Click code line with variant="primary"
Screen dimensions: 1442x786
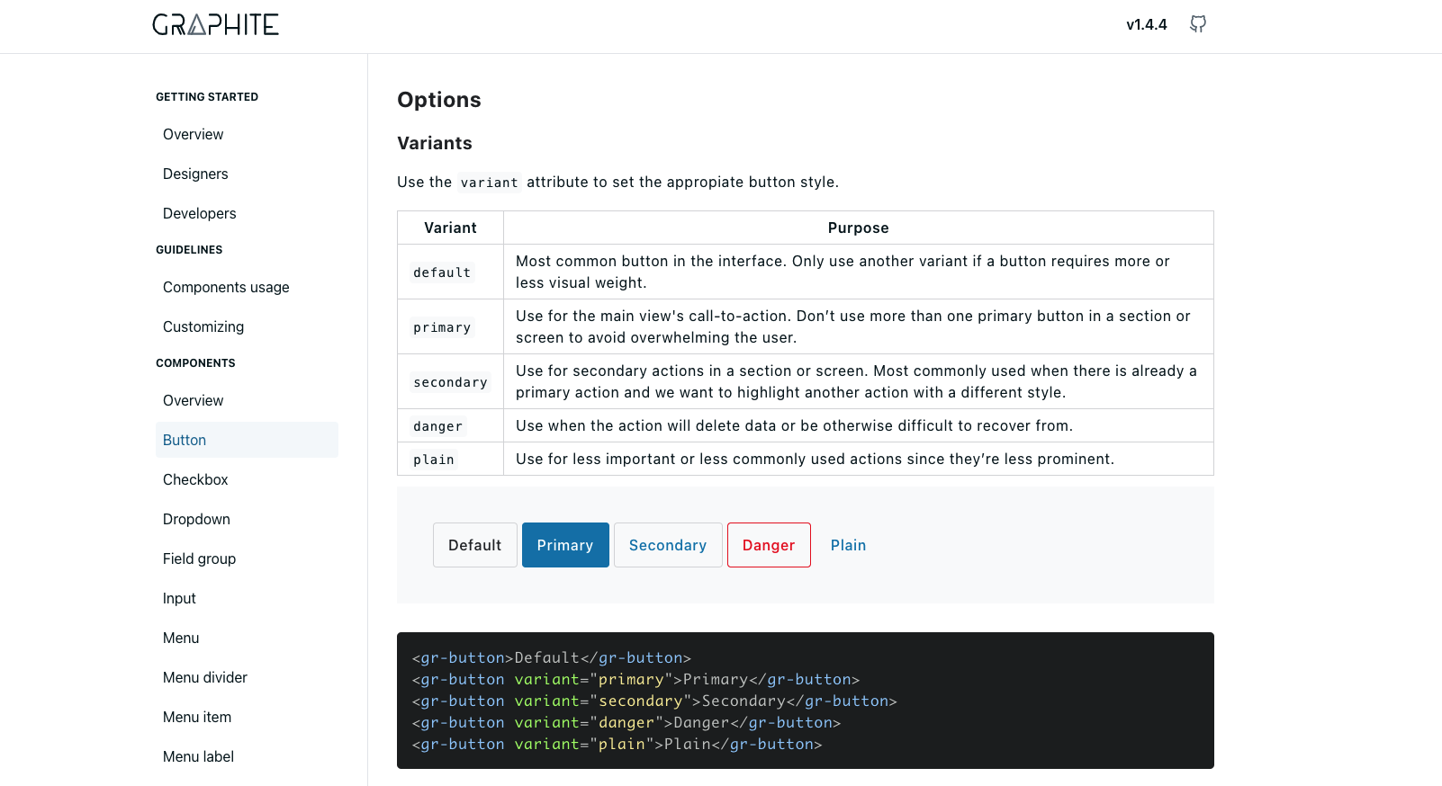[635, 679]
